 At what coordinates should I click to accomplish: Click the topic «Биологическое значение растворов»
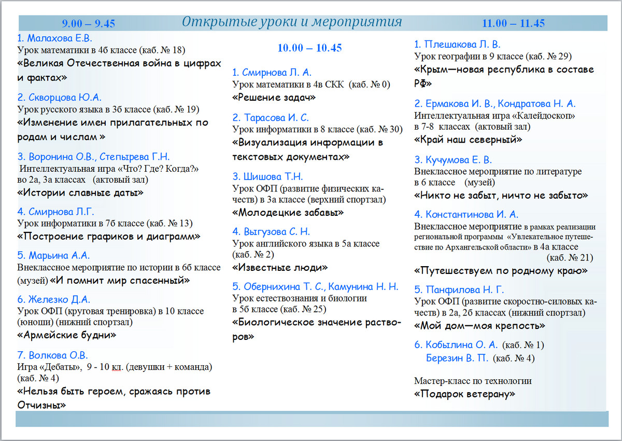coord(317,329)
